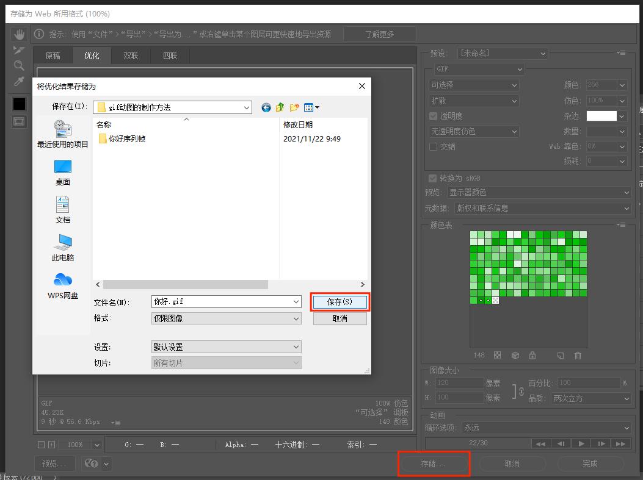
Task: Select the Slice Select tool
Action: tap(19, 50)
